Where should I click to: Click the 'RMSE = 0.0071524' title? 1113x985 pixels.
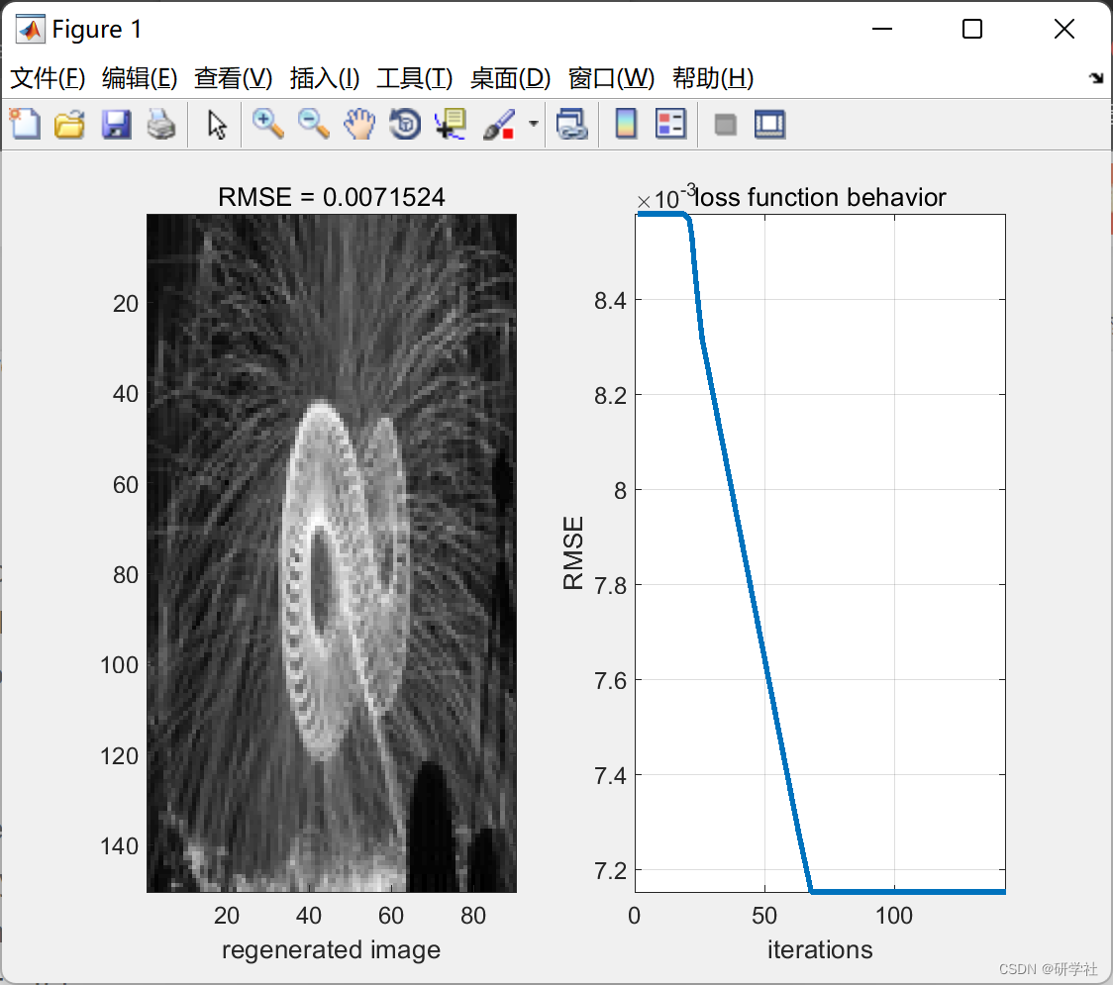click(332, 197)
